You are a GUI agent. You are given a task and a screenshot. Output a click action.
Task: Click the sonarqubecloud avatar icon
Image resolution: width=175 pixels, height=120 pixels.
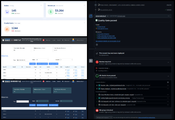click(x=91, y=15)
